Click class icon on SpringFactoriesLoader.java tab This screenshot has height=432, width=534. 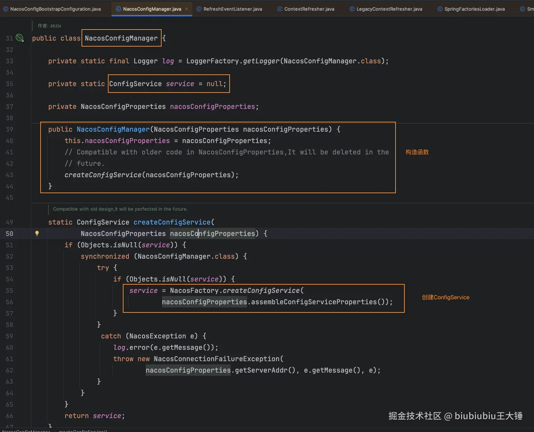[440, 9]
